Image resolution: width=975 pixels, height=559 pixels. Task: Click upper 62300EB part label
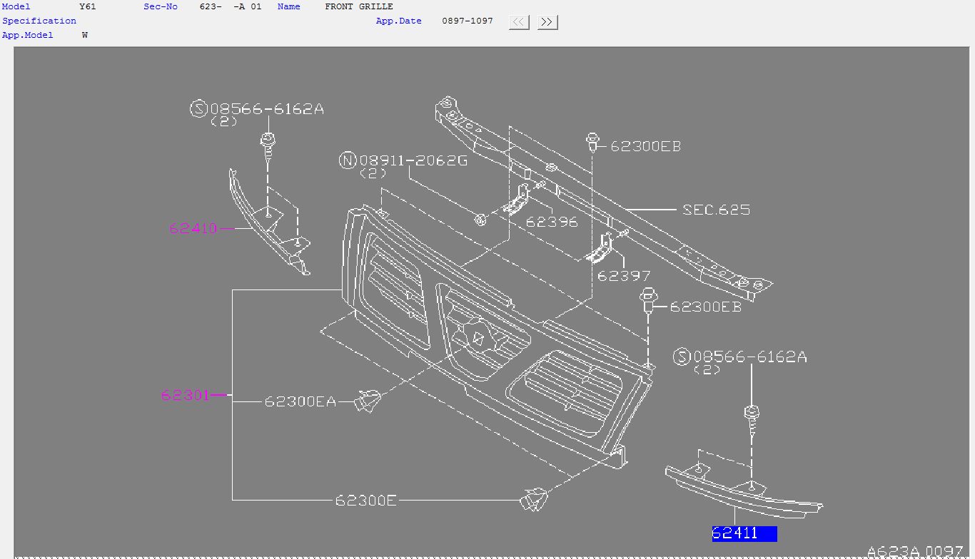pyautogui.click(x=646, y=146)
